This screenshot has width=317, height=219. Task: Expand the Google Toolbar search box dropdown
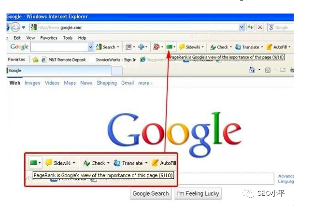click(90, 47)
